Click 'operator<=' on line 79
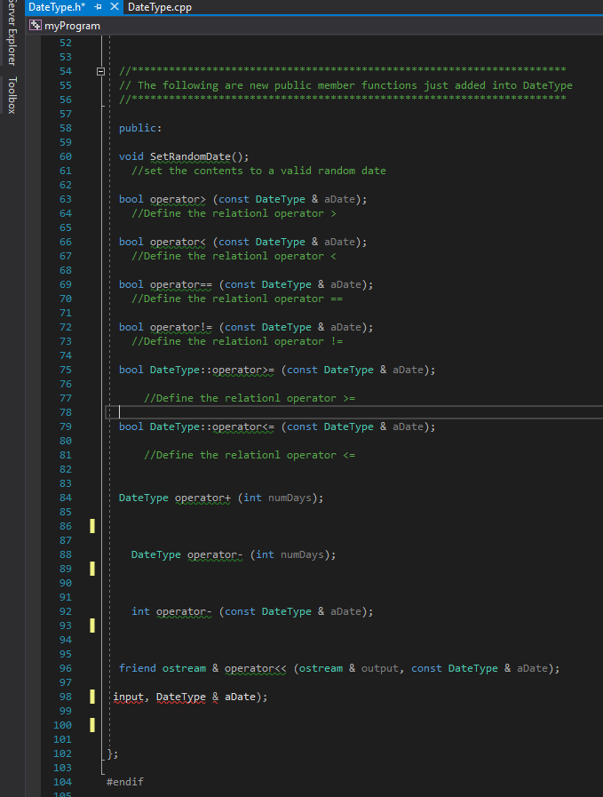Image resolution: width=603 pixels, height=797 pixels. [242, 427]
